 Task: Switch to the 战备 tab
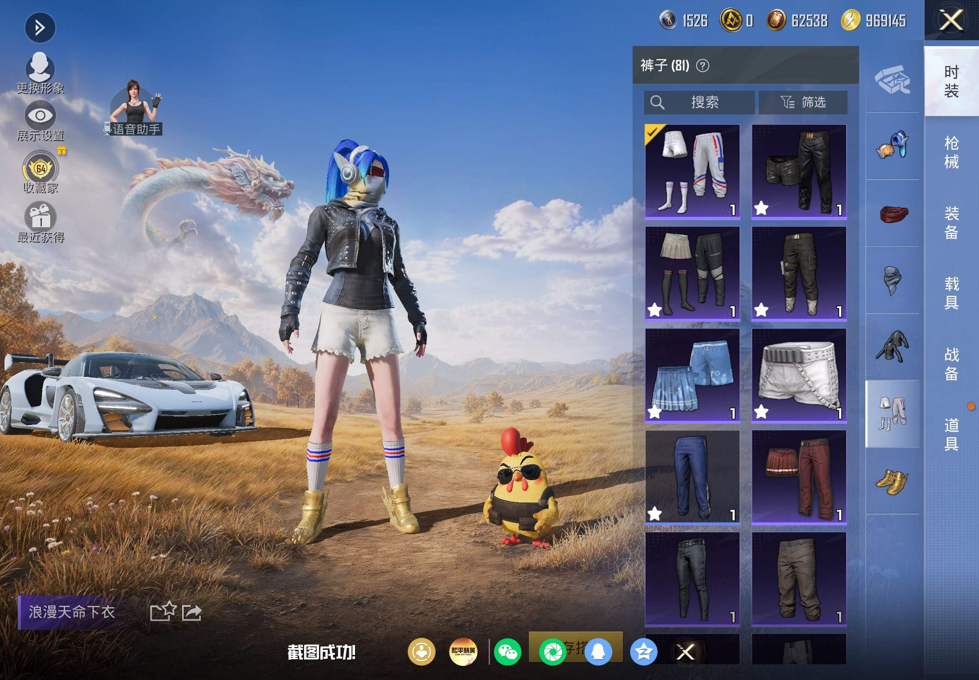tap(951, 364)
